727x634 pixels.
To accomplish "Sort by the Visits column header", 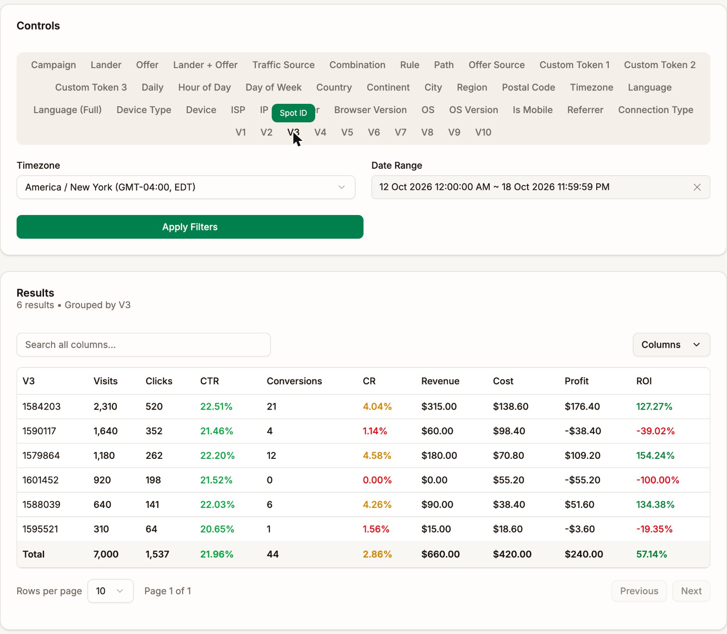I will pos(106,381).
